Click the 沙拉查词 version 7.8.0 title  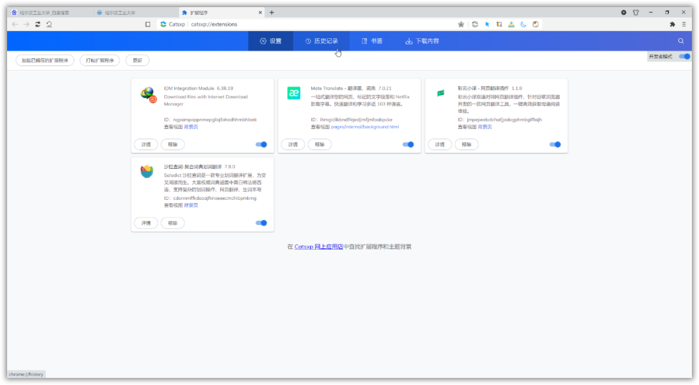point(199,167)
